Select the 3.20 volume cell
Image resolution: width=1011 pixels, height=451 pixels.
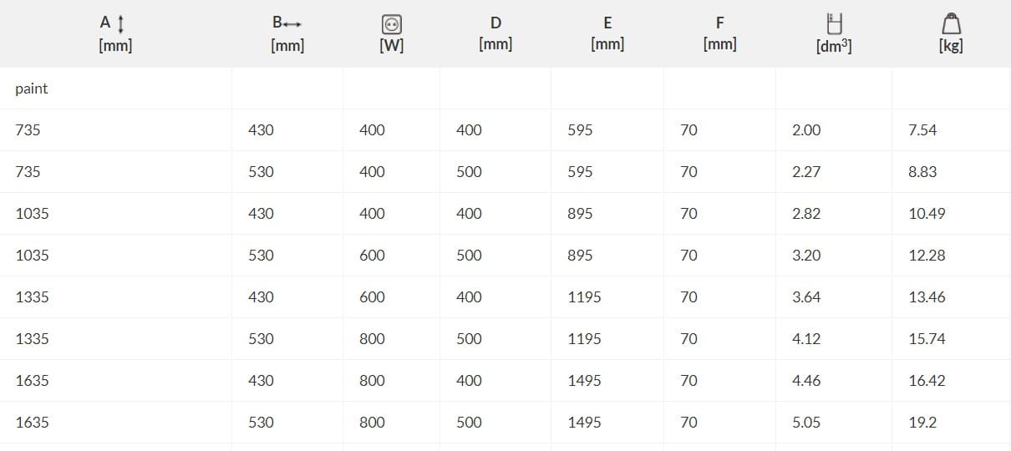click(806, 256)
